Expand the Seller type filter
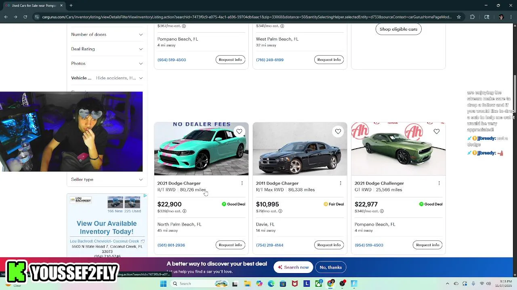 click(107, 180)
